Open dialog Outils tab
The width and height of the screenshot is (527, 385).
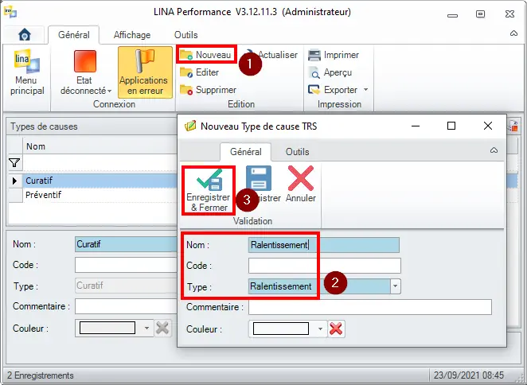(x=298, y=152)
